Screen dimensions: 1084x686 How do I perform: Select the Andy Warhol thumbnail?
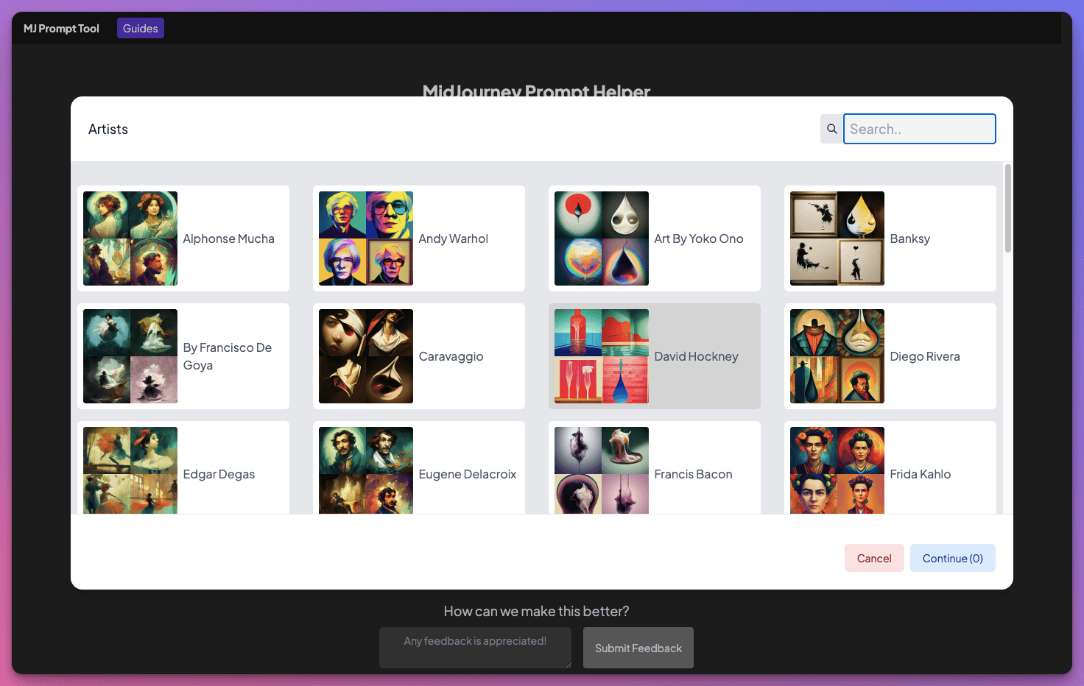366,238
